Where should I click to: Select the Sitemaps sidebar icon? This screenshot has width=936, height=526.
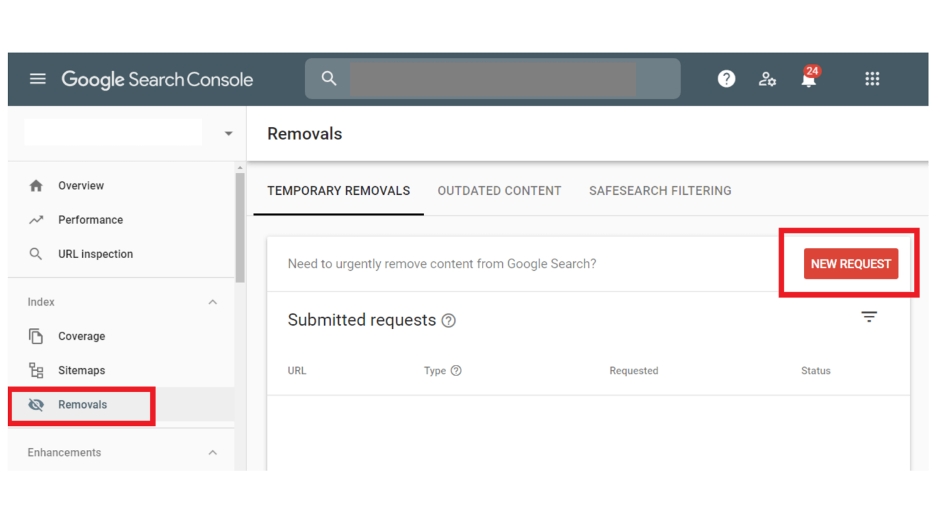tap(36, 370)
